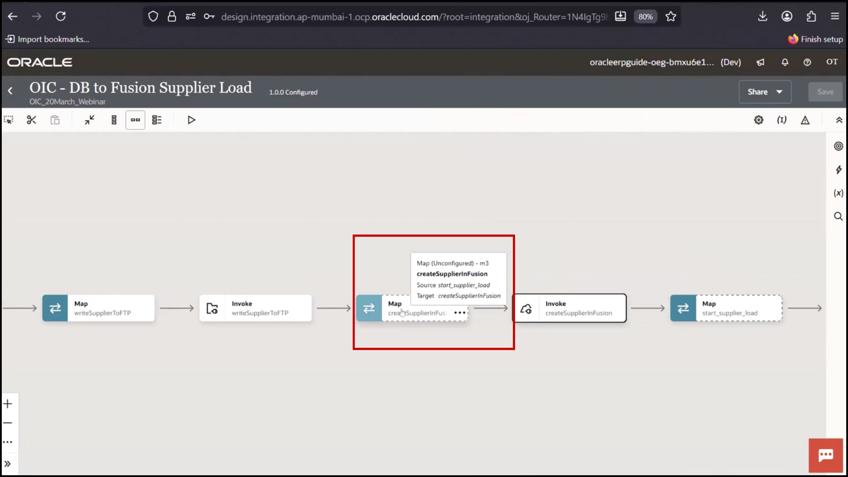Open more canvas options ellipsis

[8, 442]
